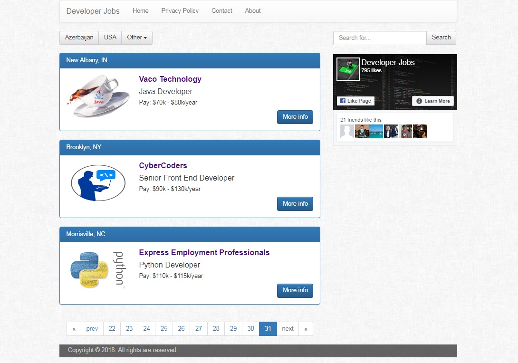Click the 21 friends like this text
518x363 pixels.
coord(361,120)
